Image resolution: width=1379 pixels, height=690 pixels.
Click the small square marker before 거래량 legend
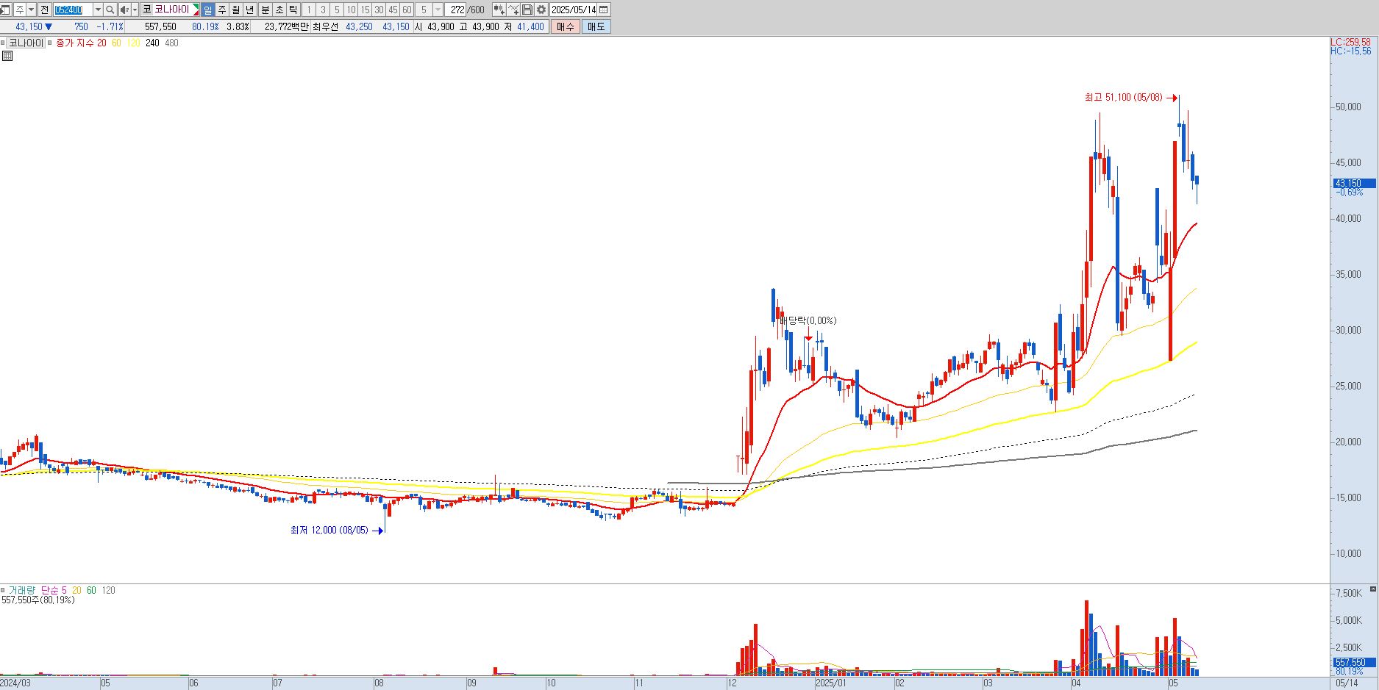pyautogui.click(x=3, y=590)
